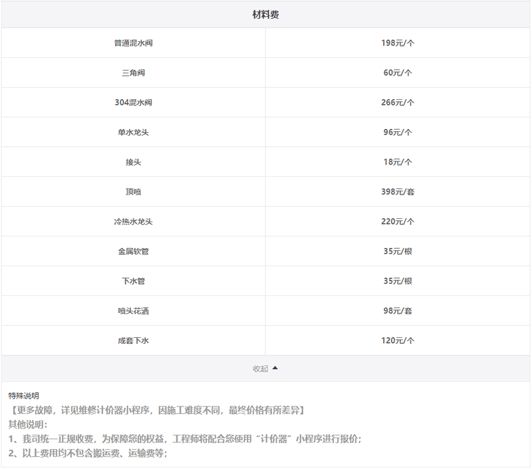Click the price for 下水管
The height and width of the screenshot is (469, 532).
point(398,281)
